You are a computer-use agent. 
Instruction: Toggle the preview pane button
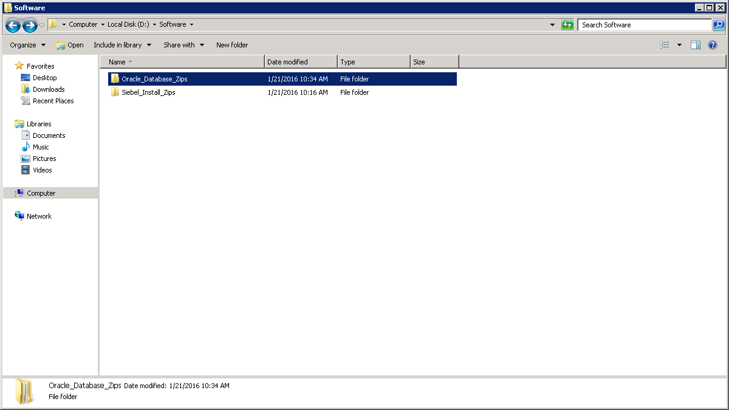coord(696,45)
